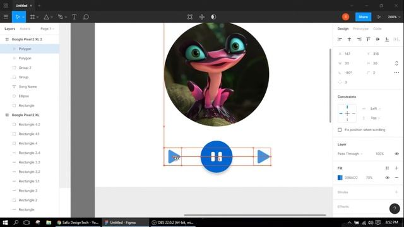The width and height of the screenshot is (404, 227).
Task: Open File Explorer from taskbar
Action: (49, 223)
